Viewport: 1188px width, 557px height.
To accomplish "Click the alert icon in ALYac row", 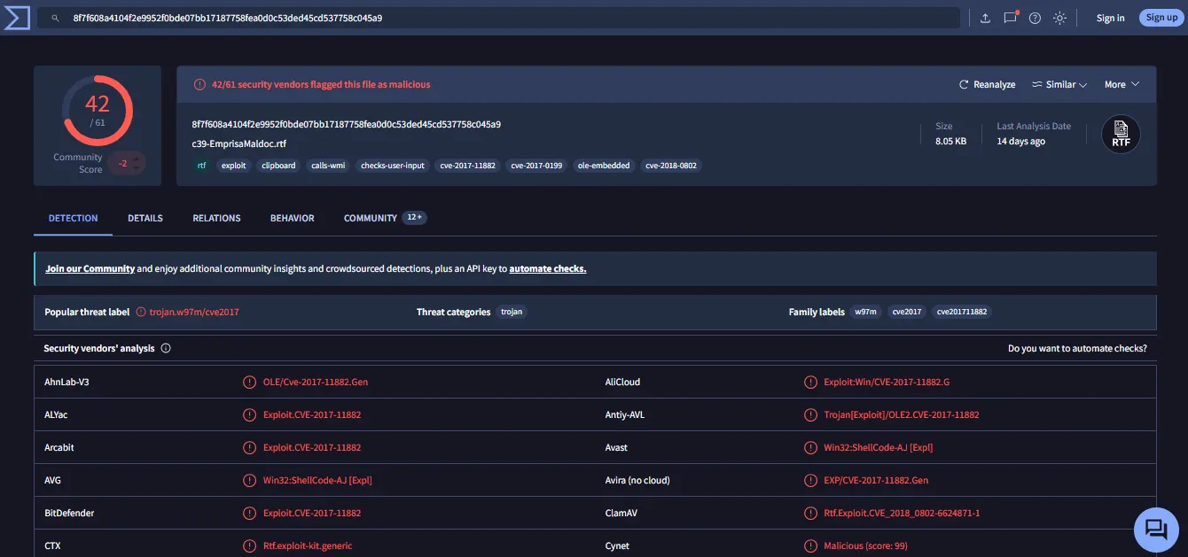I will click(250, 415).
